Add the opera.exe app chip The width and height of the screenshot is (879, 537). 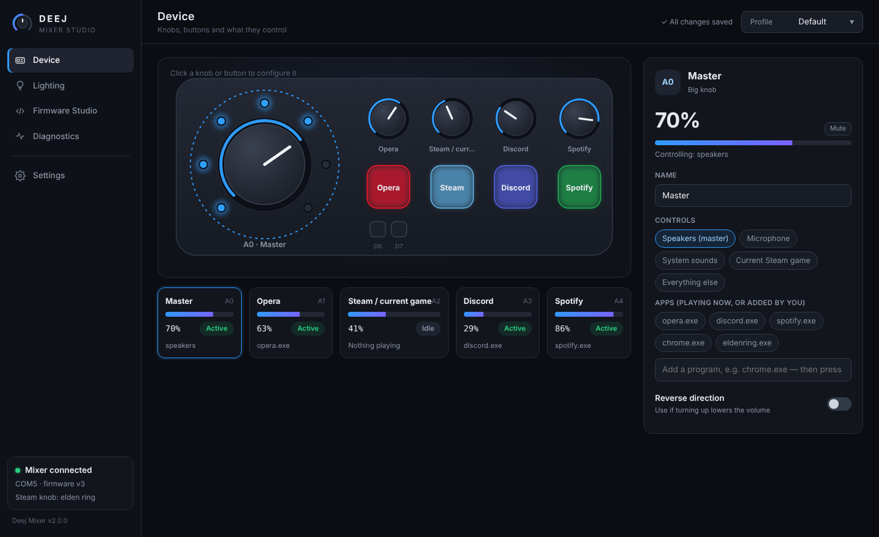pyautogui.click(x=680, y=321)
